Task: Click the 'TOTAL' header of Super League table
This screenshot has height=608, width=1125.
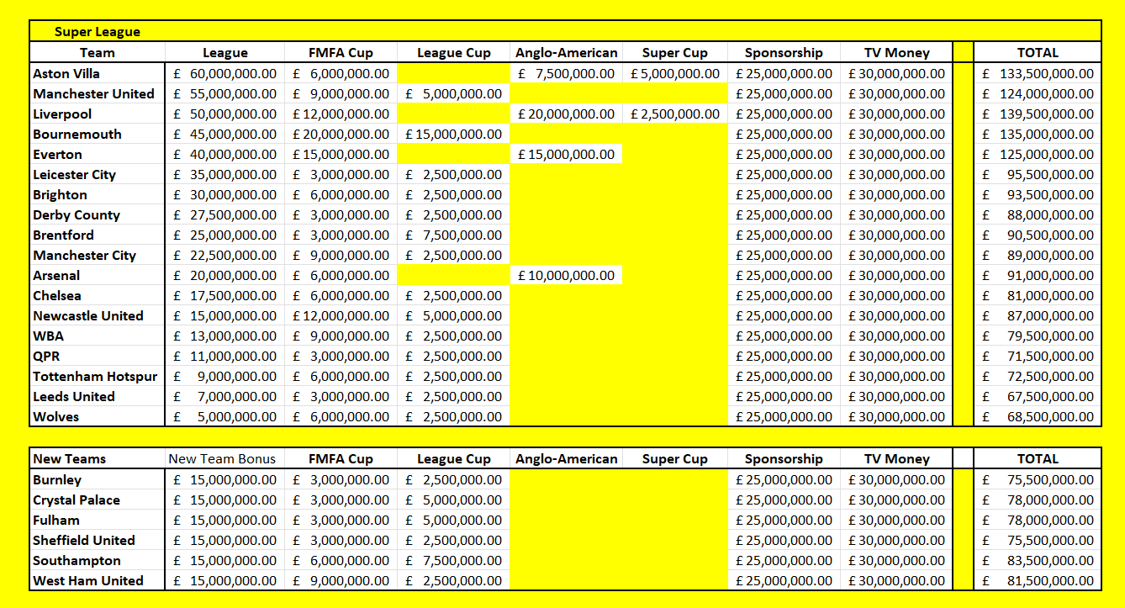Action: 1038,52
